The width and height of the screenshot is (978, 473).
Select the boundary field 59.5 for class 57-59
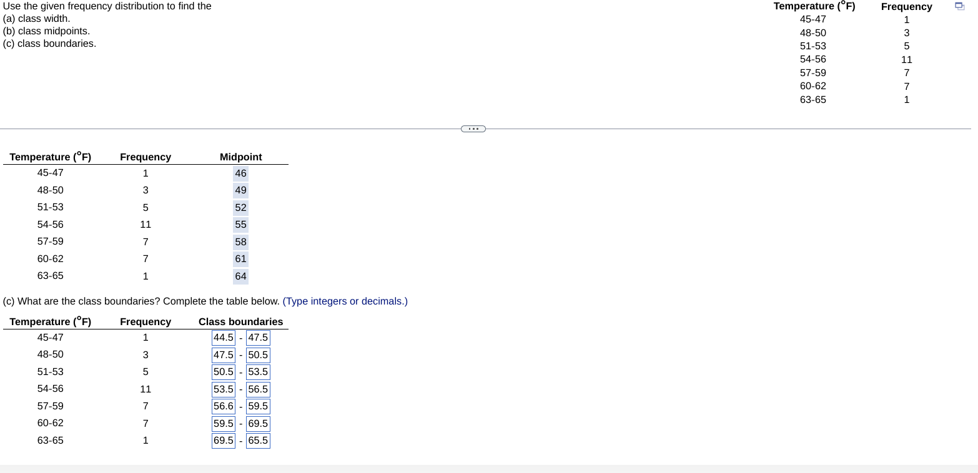click(x=257, y=406)
